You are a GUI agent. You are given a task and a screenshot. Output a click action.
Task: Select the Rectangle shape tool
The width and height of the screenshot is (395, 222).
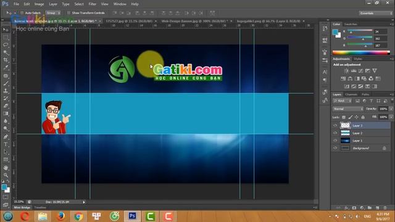pyautogui.click(x=6, y=160)
